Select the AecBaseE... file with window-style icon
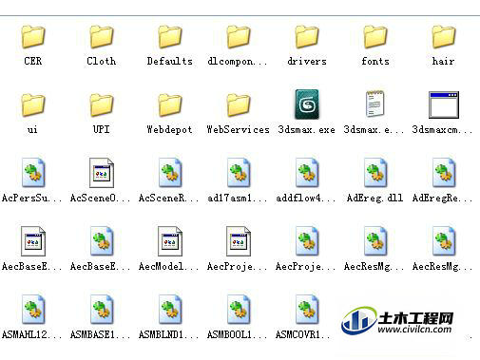The width and height of the screenshot is (480, 360). 33,241
